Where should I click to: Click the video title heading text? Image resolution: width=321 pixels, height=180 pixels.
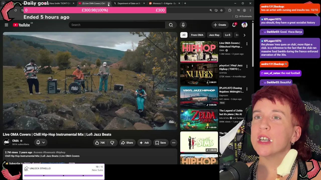tap(57, 134)
